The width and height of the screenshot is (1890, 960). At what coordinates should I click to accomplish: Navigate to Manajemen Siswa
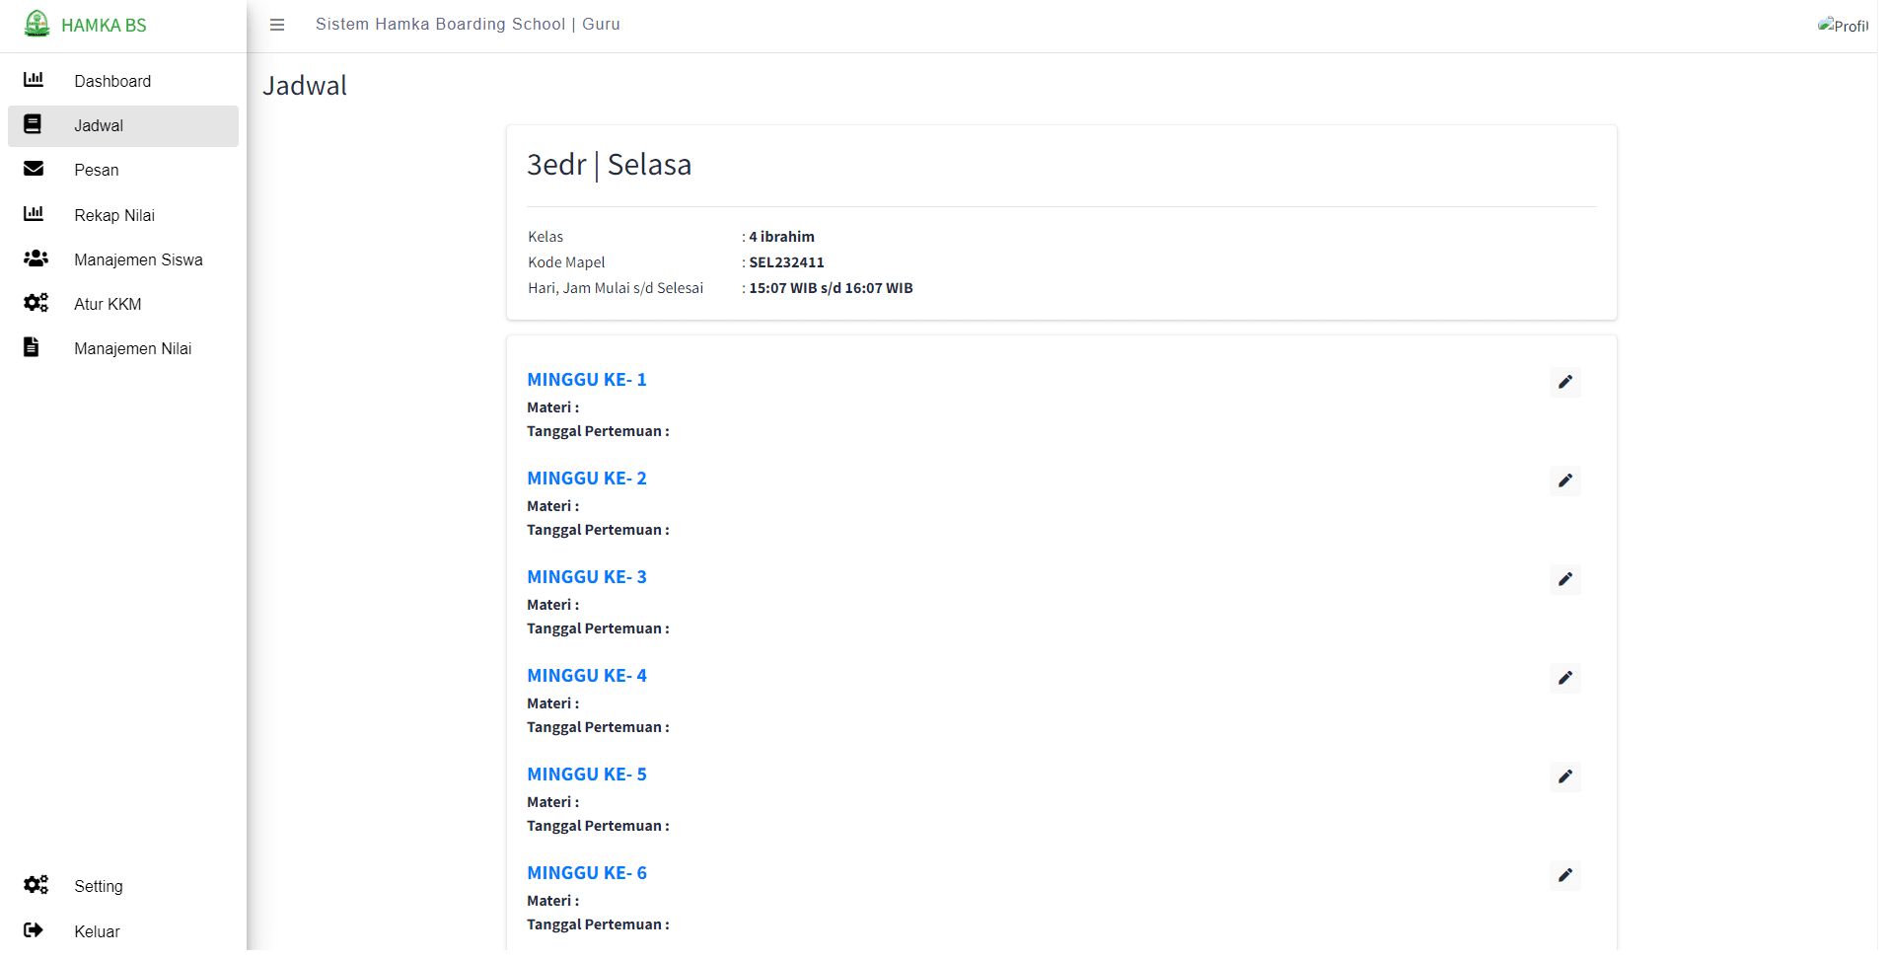point(123,259)
